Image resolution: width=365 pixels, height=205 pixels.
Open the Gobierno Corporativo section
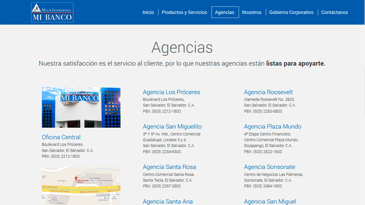coord(291,13)
